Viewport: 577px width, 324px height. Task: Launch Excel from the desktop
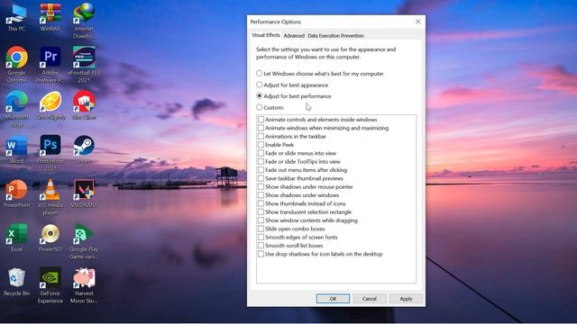click(x=16, y=238)
